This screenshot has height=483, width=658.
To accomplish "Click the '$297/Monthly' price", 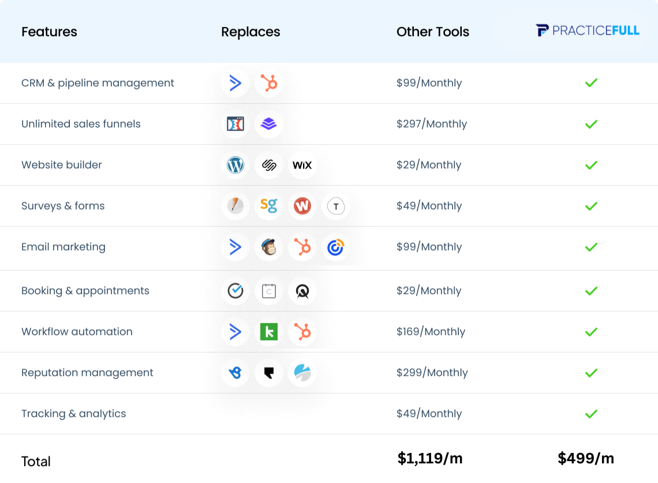I will [431, 124].
